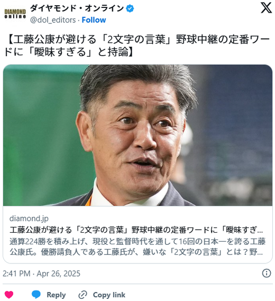
Task: Like the post with the heart icon
Action: point(9,295)
